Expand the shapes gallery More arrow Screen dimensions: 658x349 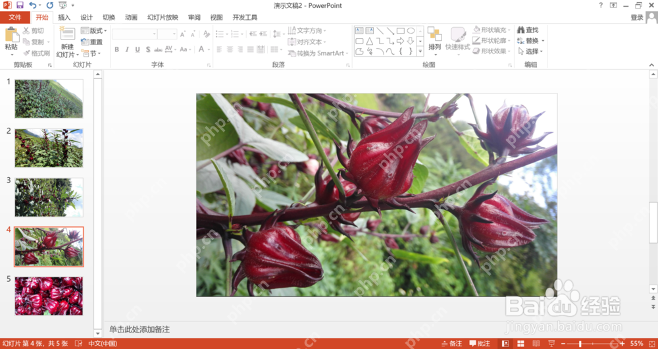point(420,51)
